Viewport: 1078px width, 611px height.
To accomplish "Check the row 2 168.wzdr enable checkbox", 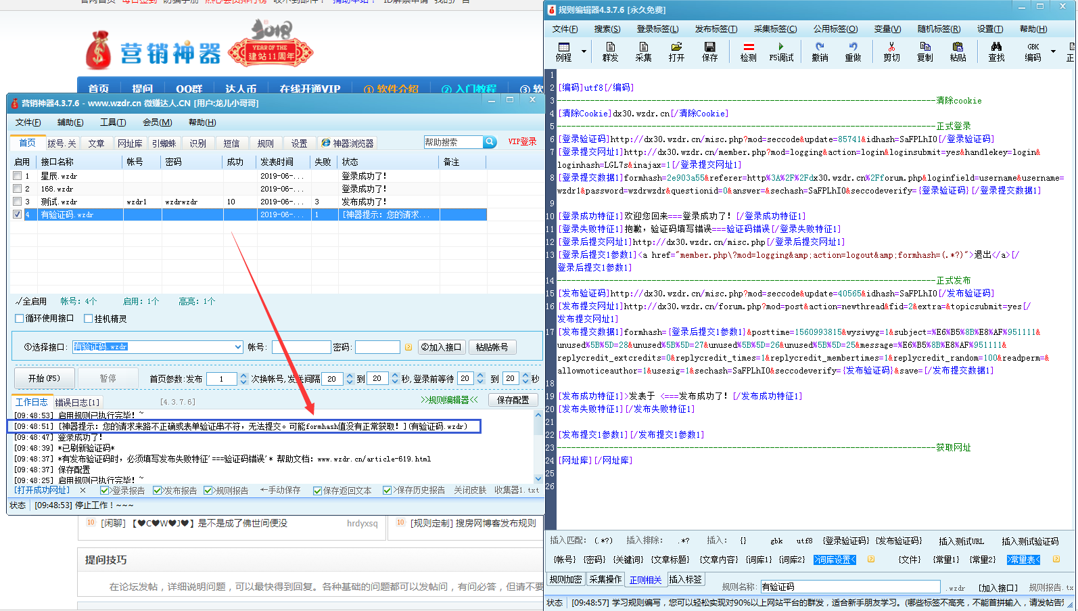I will click(18, 189).
